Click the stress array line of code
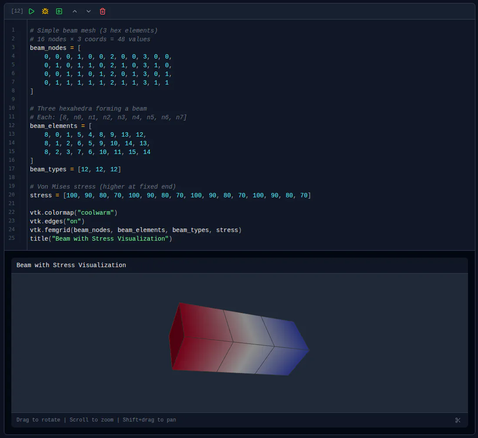The height and width of the screenshot is (438, 478). coord(170,195)
